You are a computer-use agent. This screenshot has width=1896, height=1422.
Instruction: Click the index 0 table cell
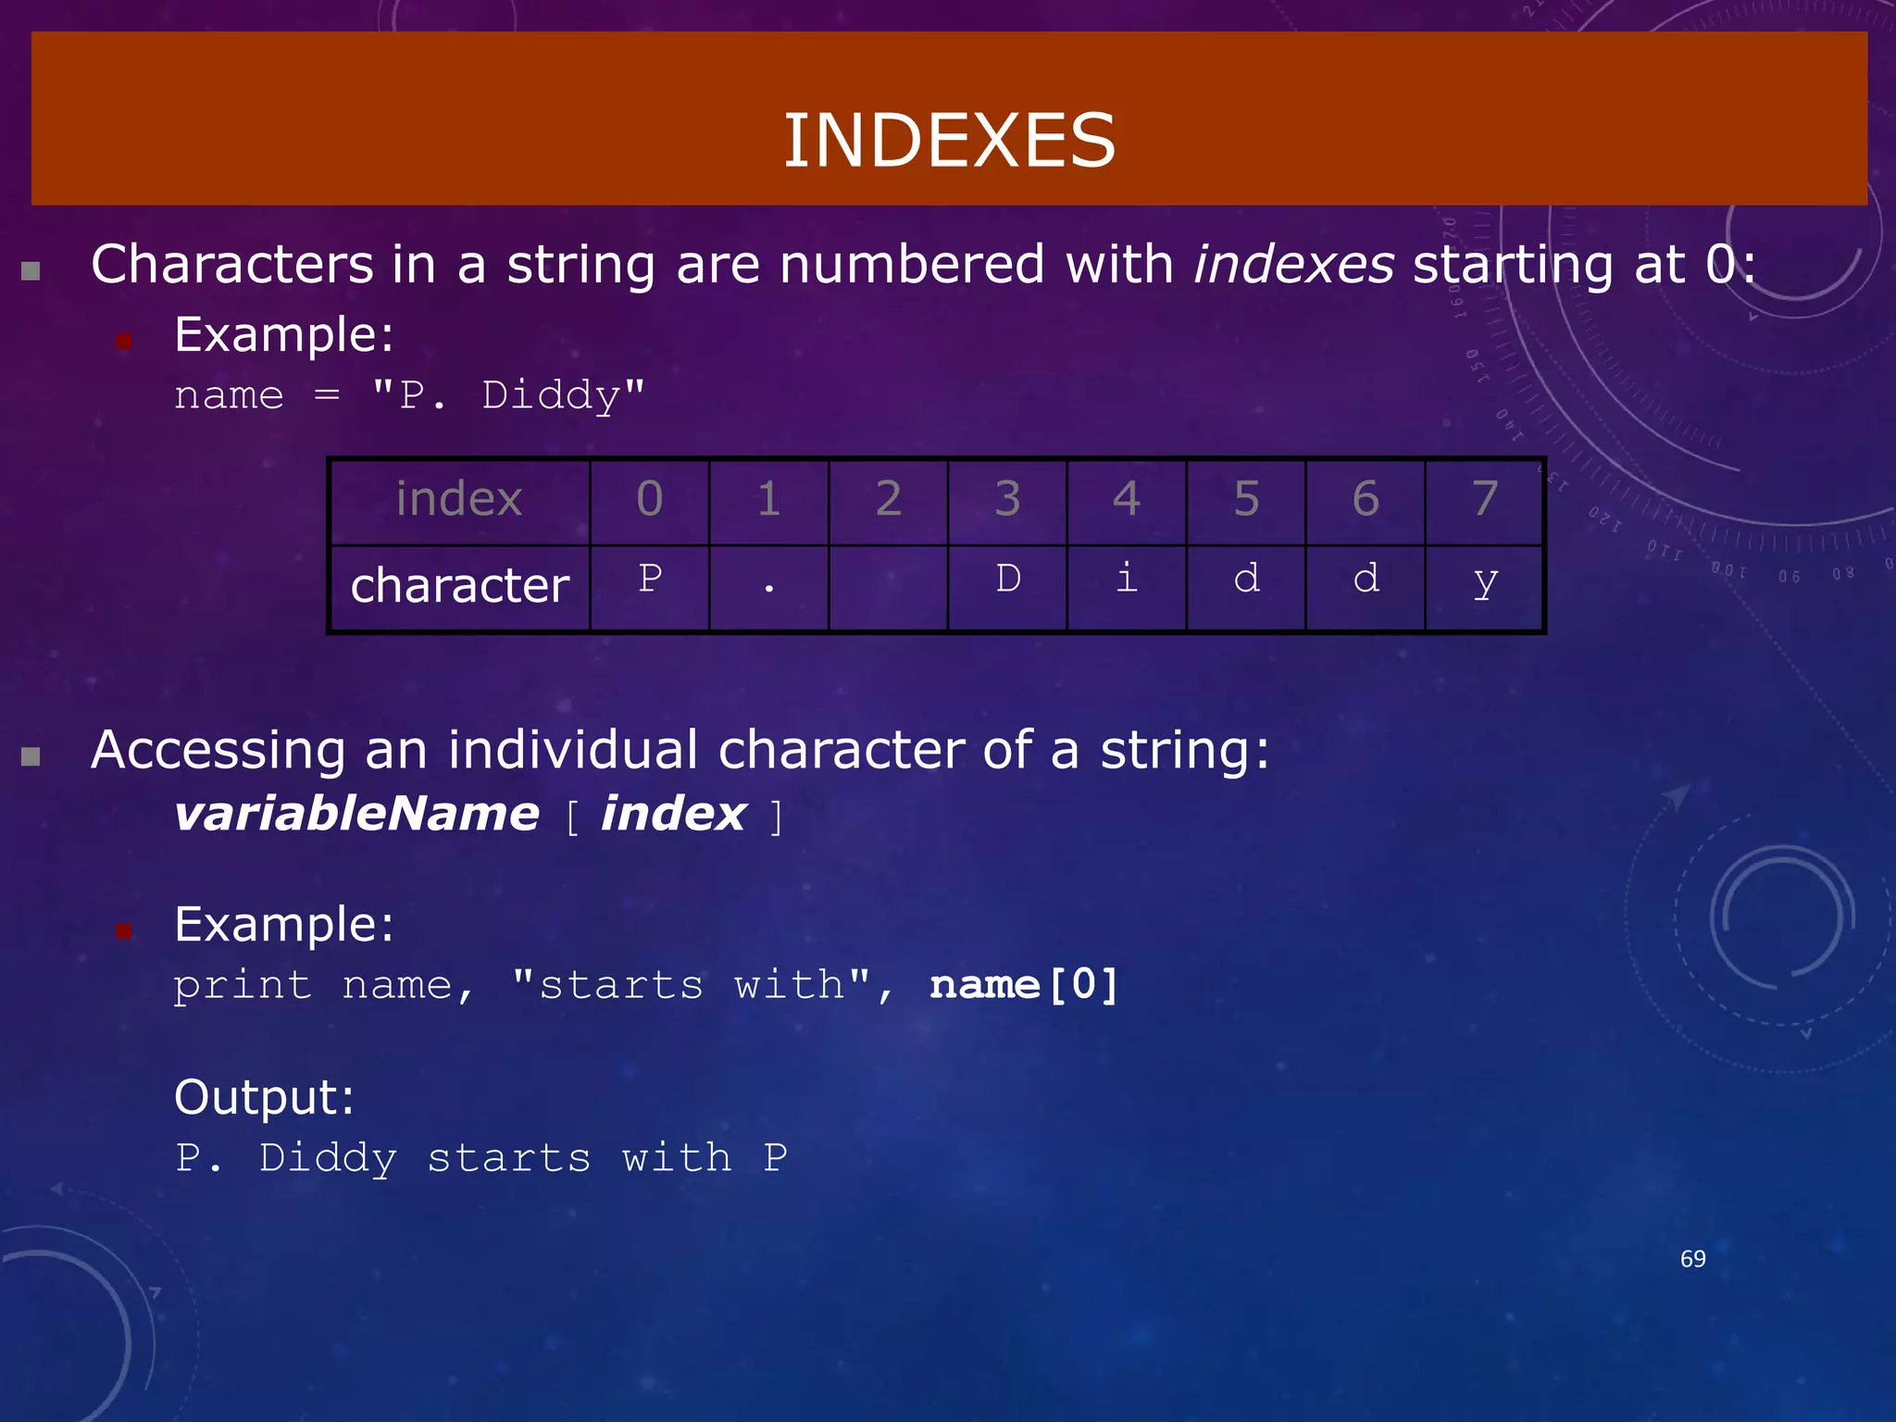[650, 501]
